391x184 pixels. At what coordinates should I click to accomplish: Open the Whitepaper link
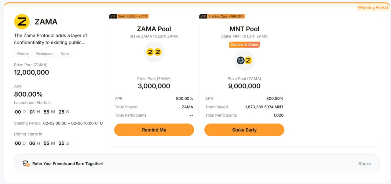coord(45,54)
